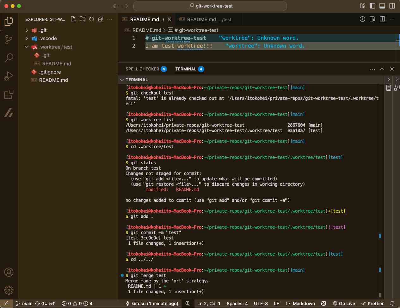Open the Run and Debug panel icon

[9, 76]
